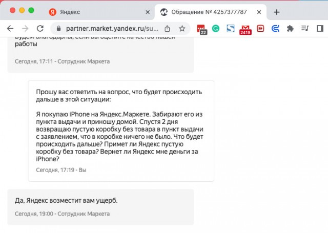Bookmark this page with star icon
328x233 pixels.
[x=182, y=29]
